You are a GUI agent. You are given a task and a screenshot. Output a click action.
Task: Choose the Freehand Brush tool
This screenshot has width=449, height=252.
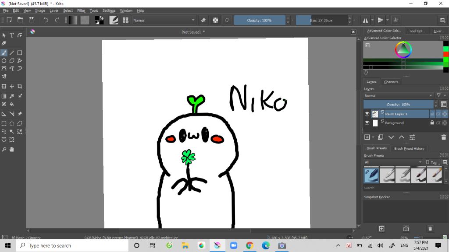click(4, 53)
